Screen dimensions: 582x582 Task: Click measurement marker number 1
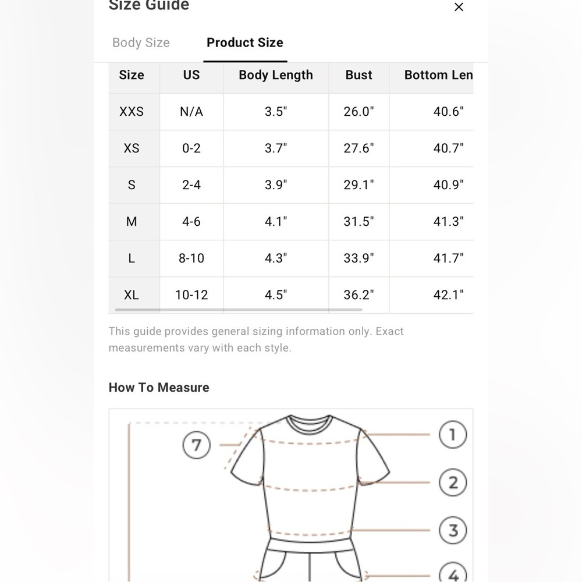click(x=452, y=434)
